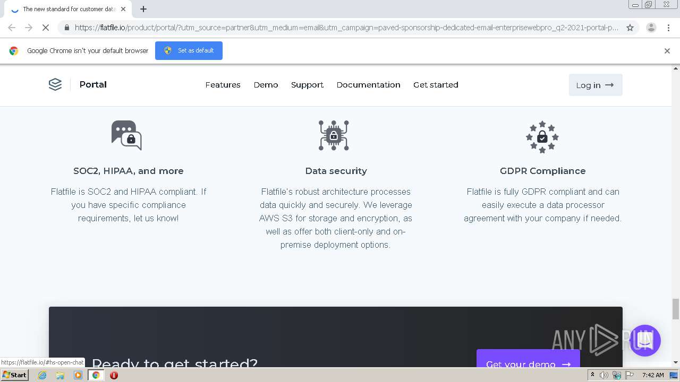Click red Opera-style icon in taskbar

(114, 375)
